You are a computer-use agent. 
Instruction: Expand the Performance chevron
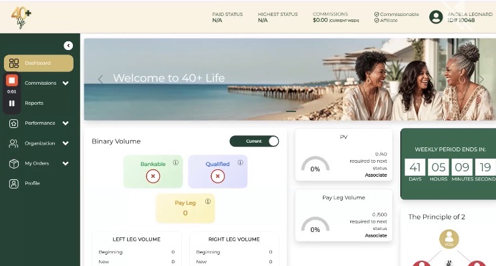point(66,123)
